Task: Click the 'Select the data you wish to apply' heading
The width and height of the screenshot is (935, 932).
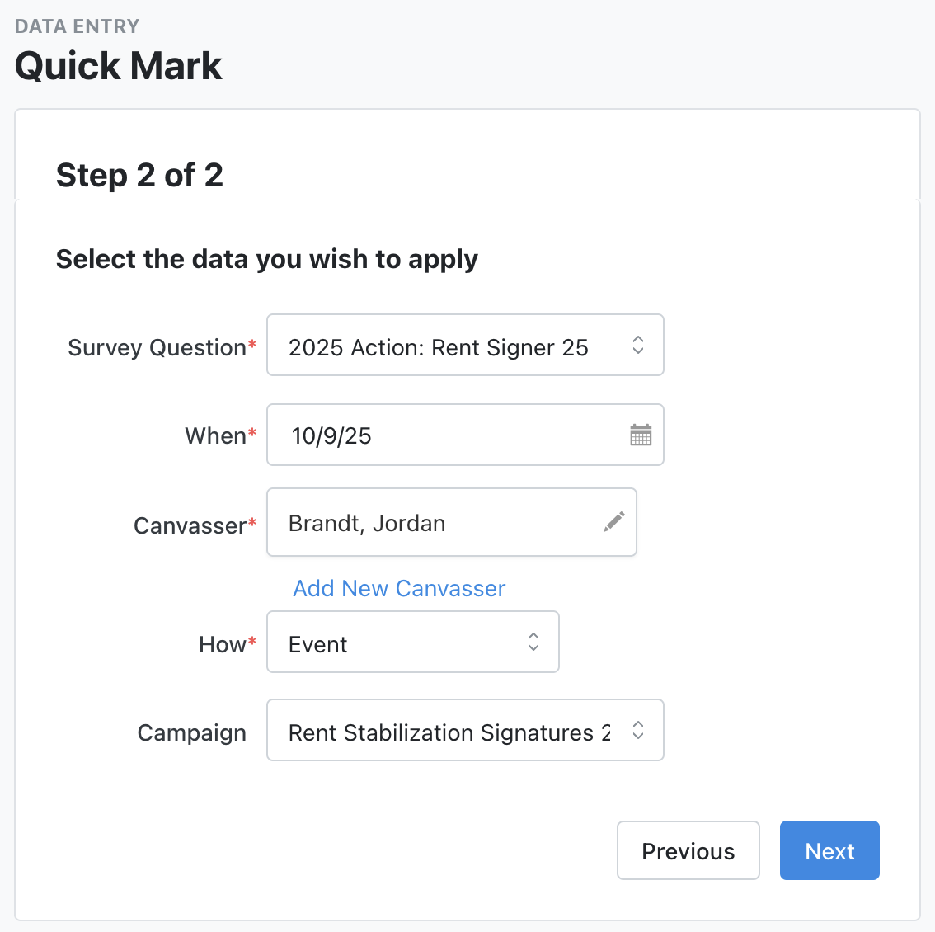Action: click(266, 259)
